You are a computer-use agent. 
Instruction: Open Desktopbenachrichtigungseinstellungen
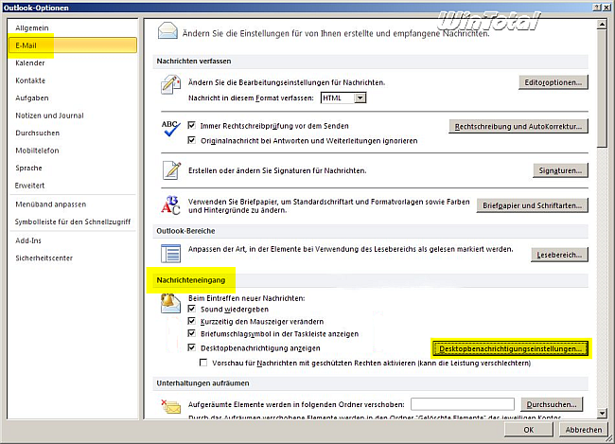(510, 348)
